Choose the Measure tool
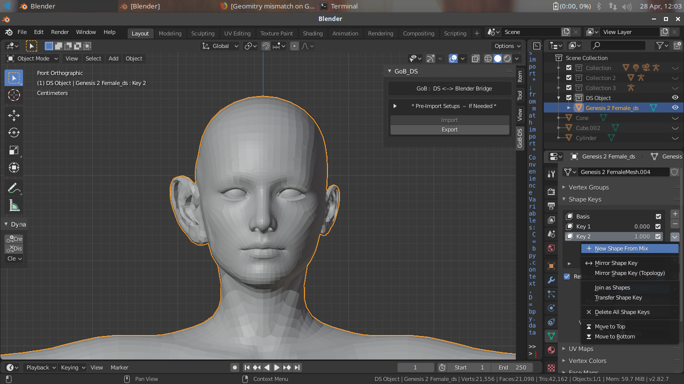 click(x=14, y=205)
